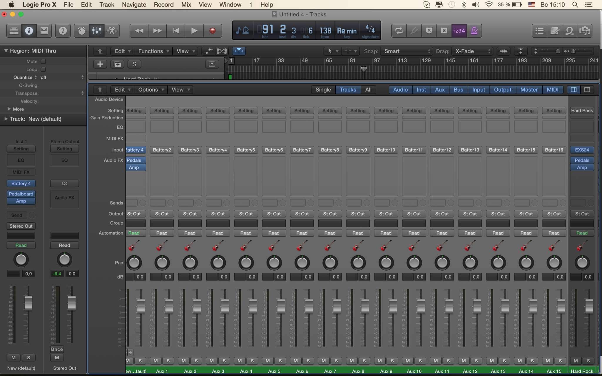Expand the More section in Region inspector

[x=9, y=109]
